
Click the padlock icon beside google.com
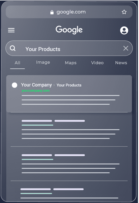(x=52, y=12)
